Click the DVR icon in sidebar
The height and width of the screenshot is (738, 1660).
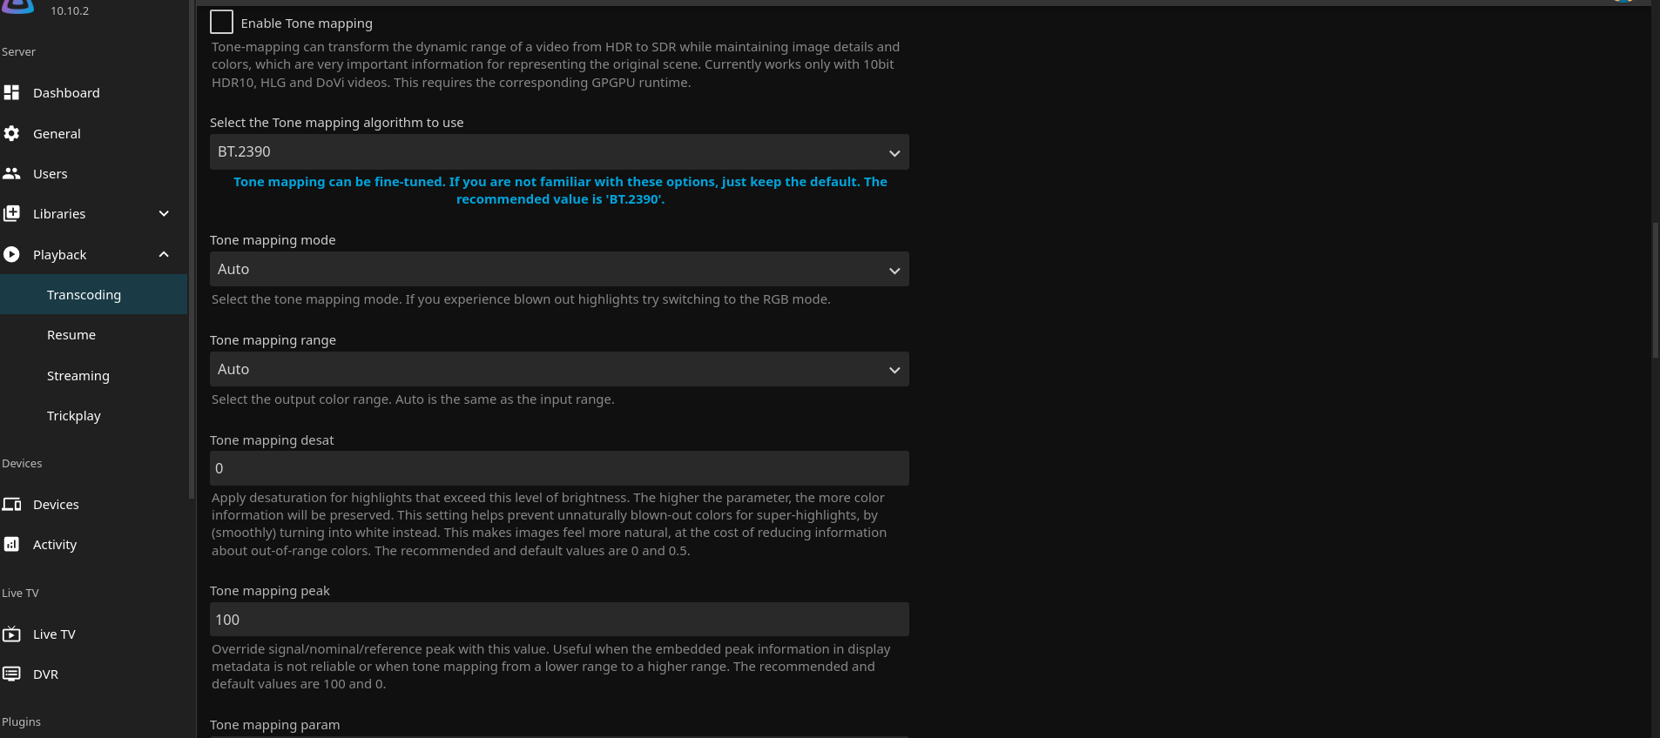point(11,674)
